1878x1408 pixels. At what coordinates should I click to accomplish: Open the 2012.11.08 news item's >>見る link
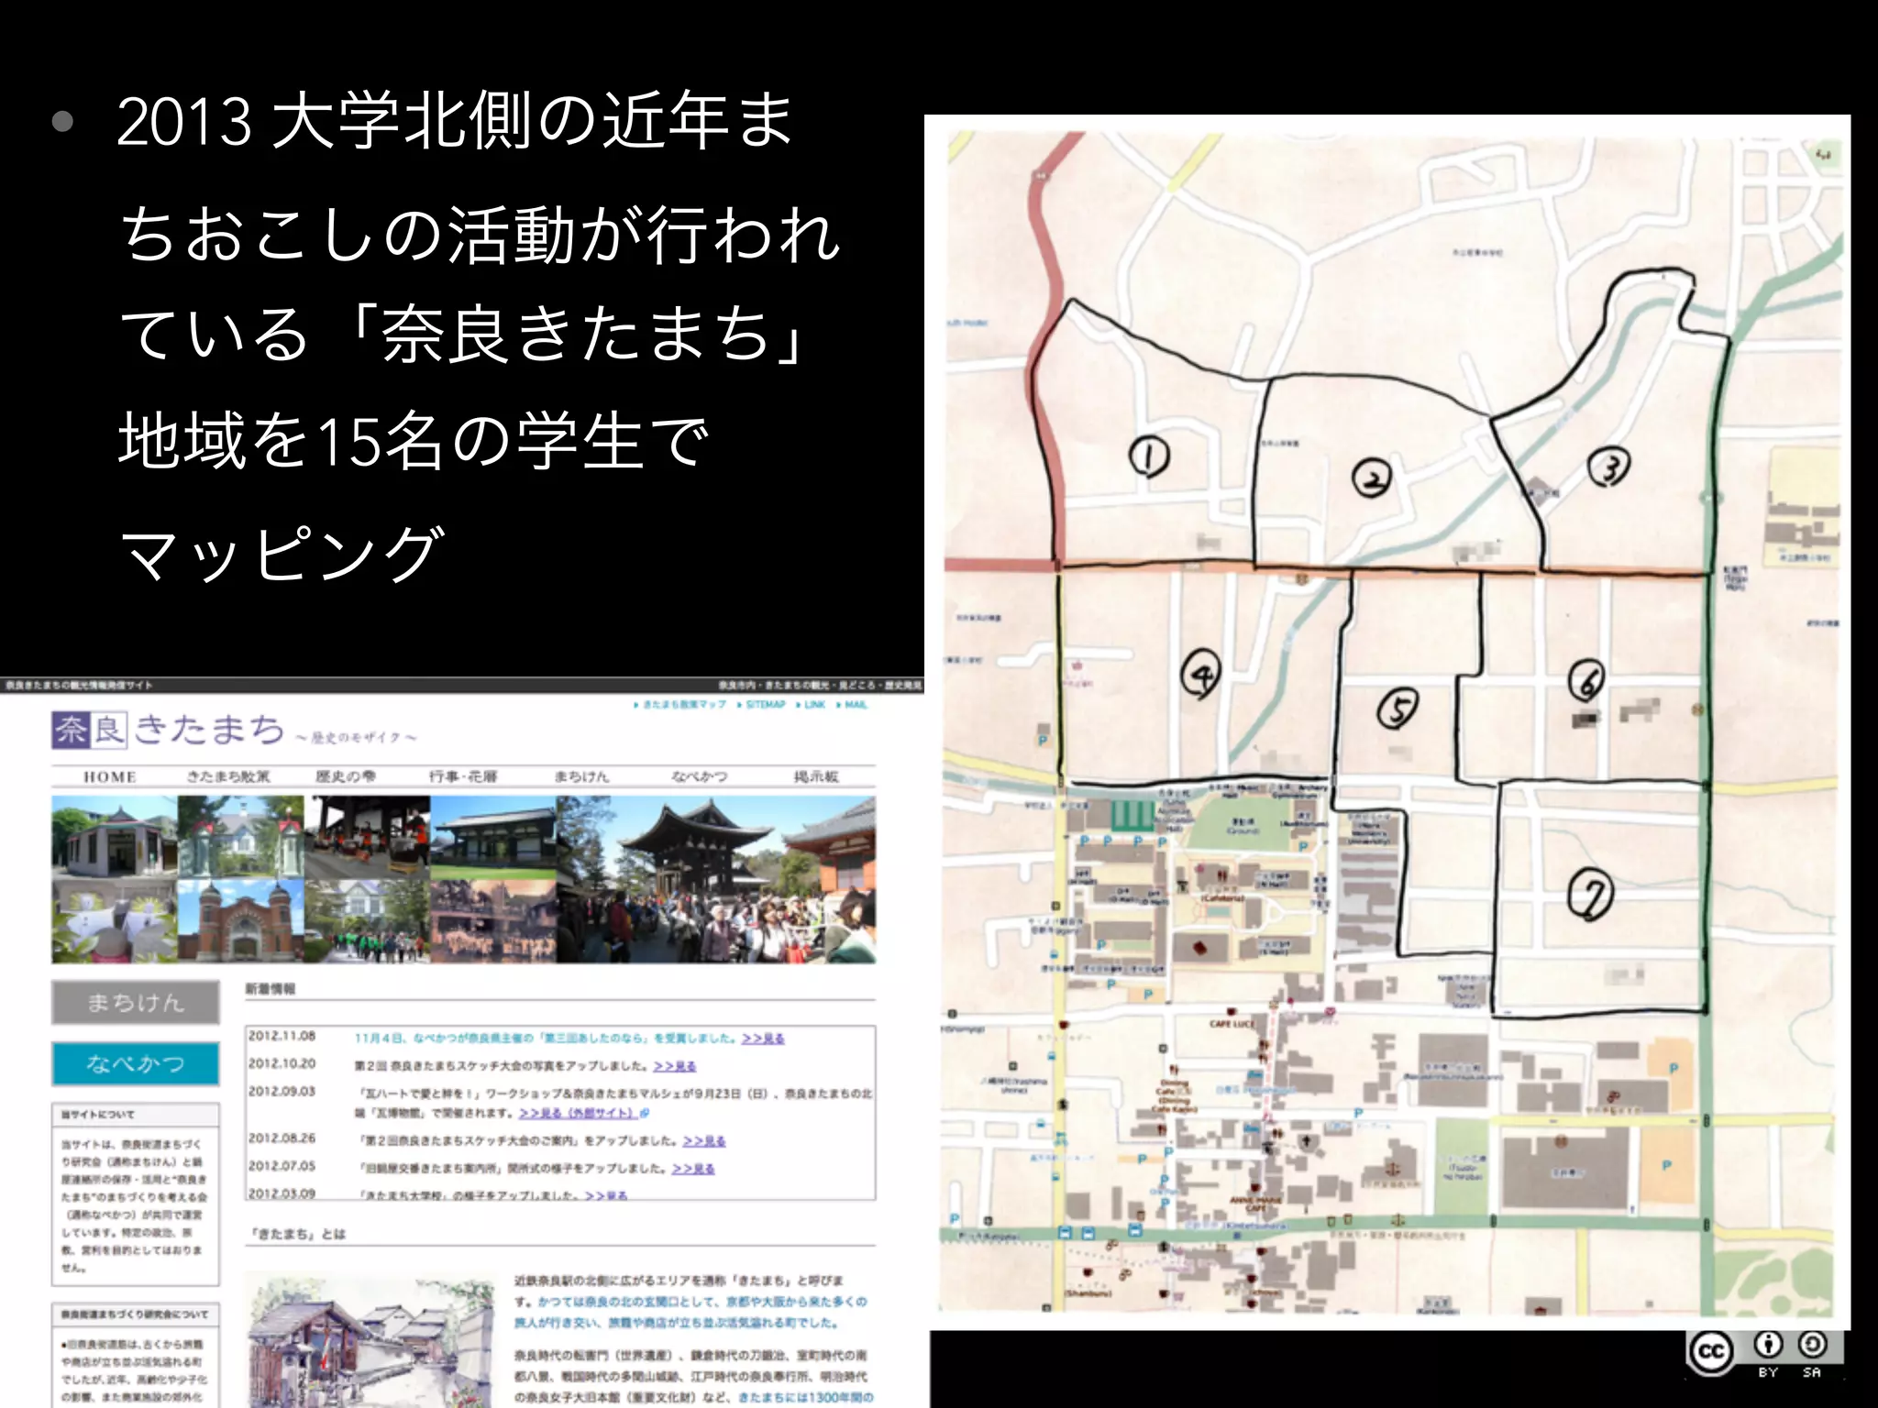point(763,1038)
